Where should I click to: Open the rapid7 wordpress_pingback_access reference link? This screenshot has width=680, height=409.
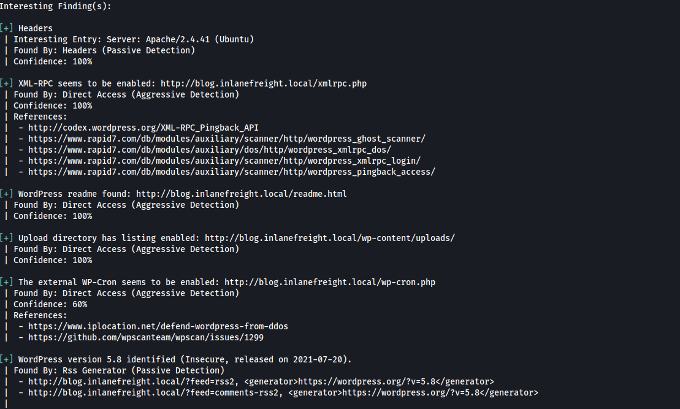click(232, 172)
